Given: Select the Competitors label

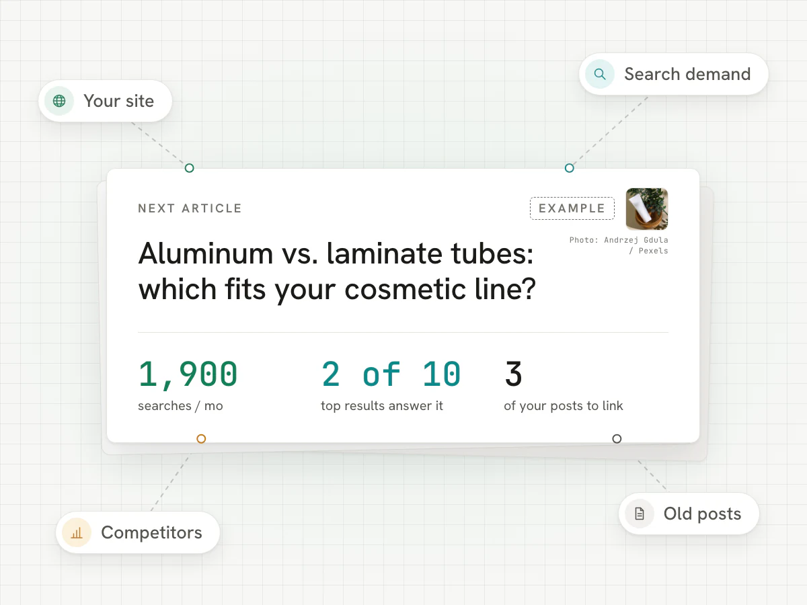Looking at the screenshot, I should (x=151, y=533).
